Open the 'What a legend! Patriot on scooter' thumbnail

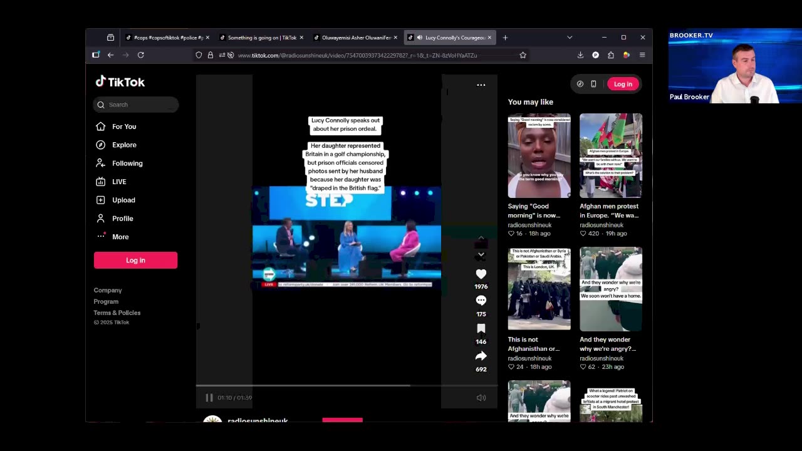(x=611, y=401)
